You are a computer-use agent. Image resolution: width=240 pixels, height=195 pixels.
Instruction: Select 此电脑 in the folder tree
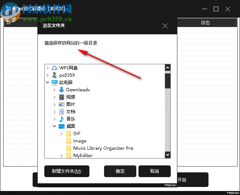66,83
